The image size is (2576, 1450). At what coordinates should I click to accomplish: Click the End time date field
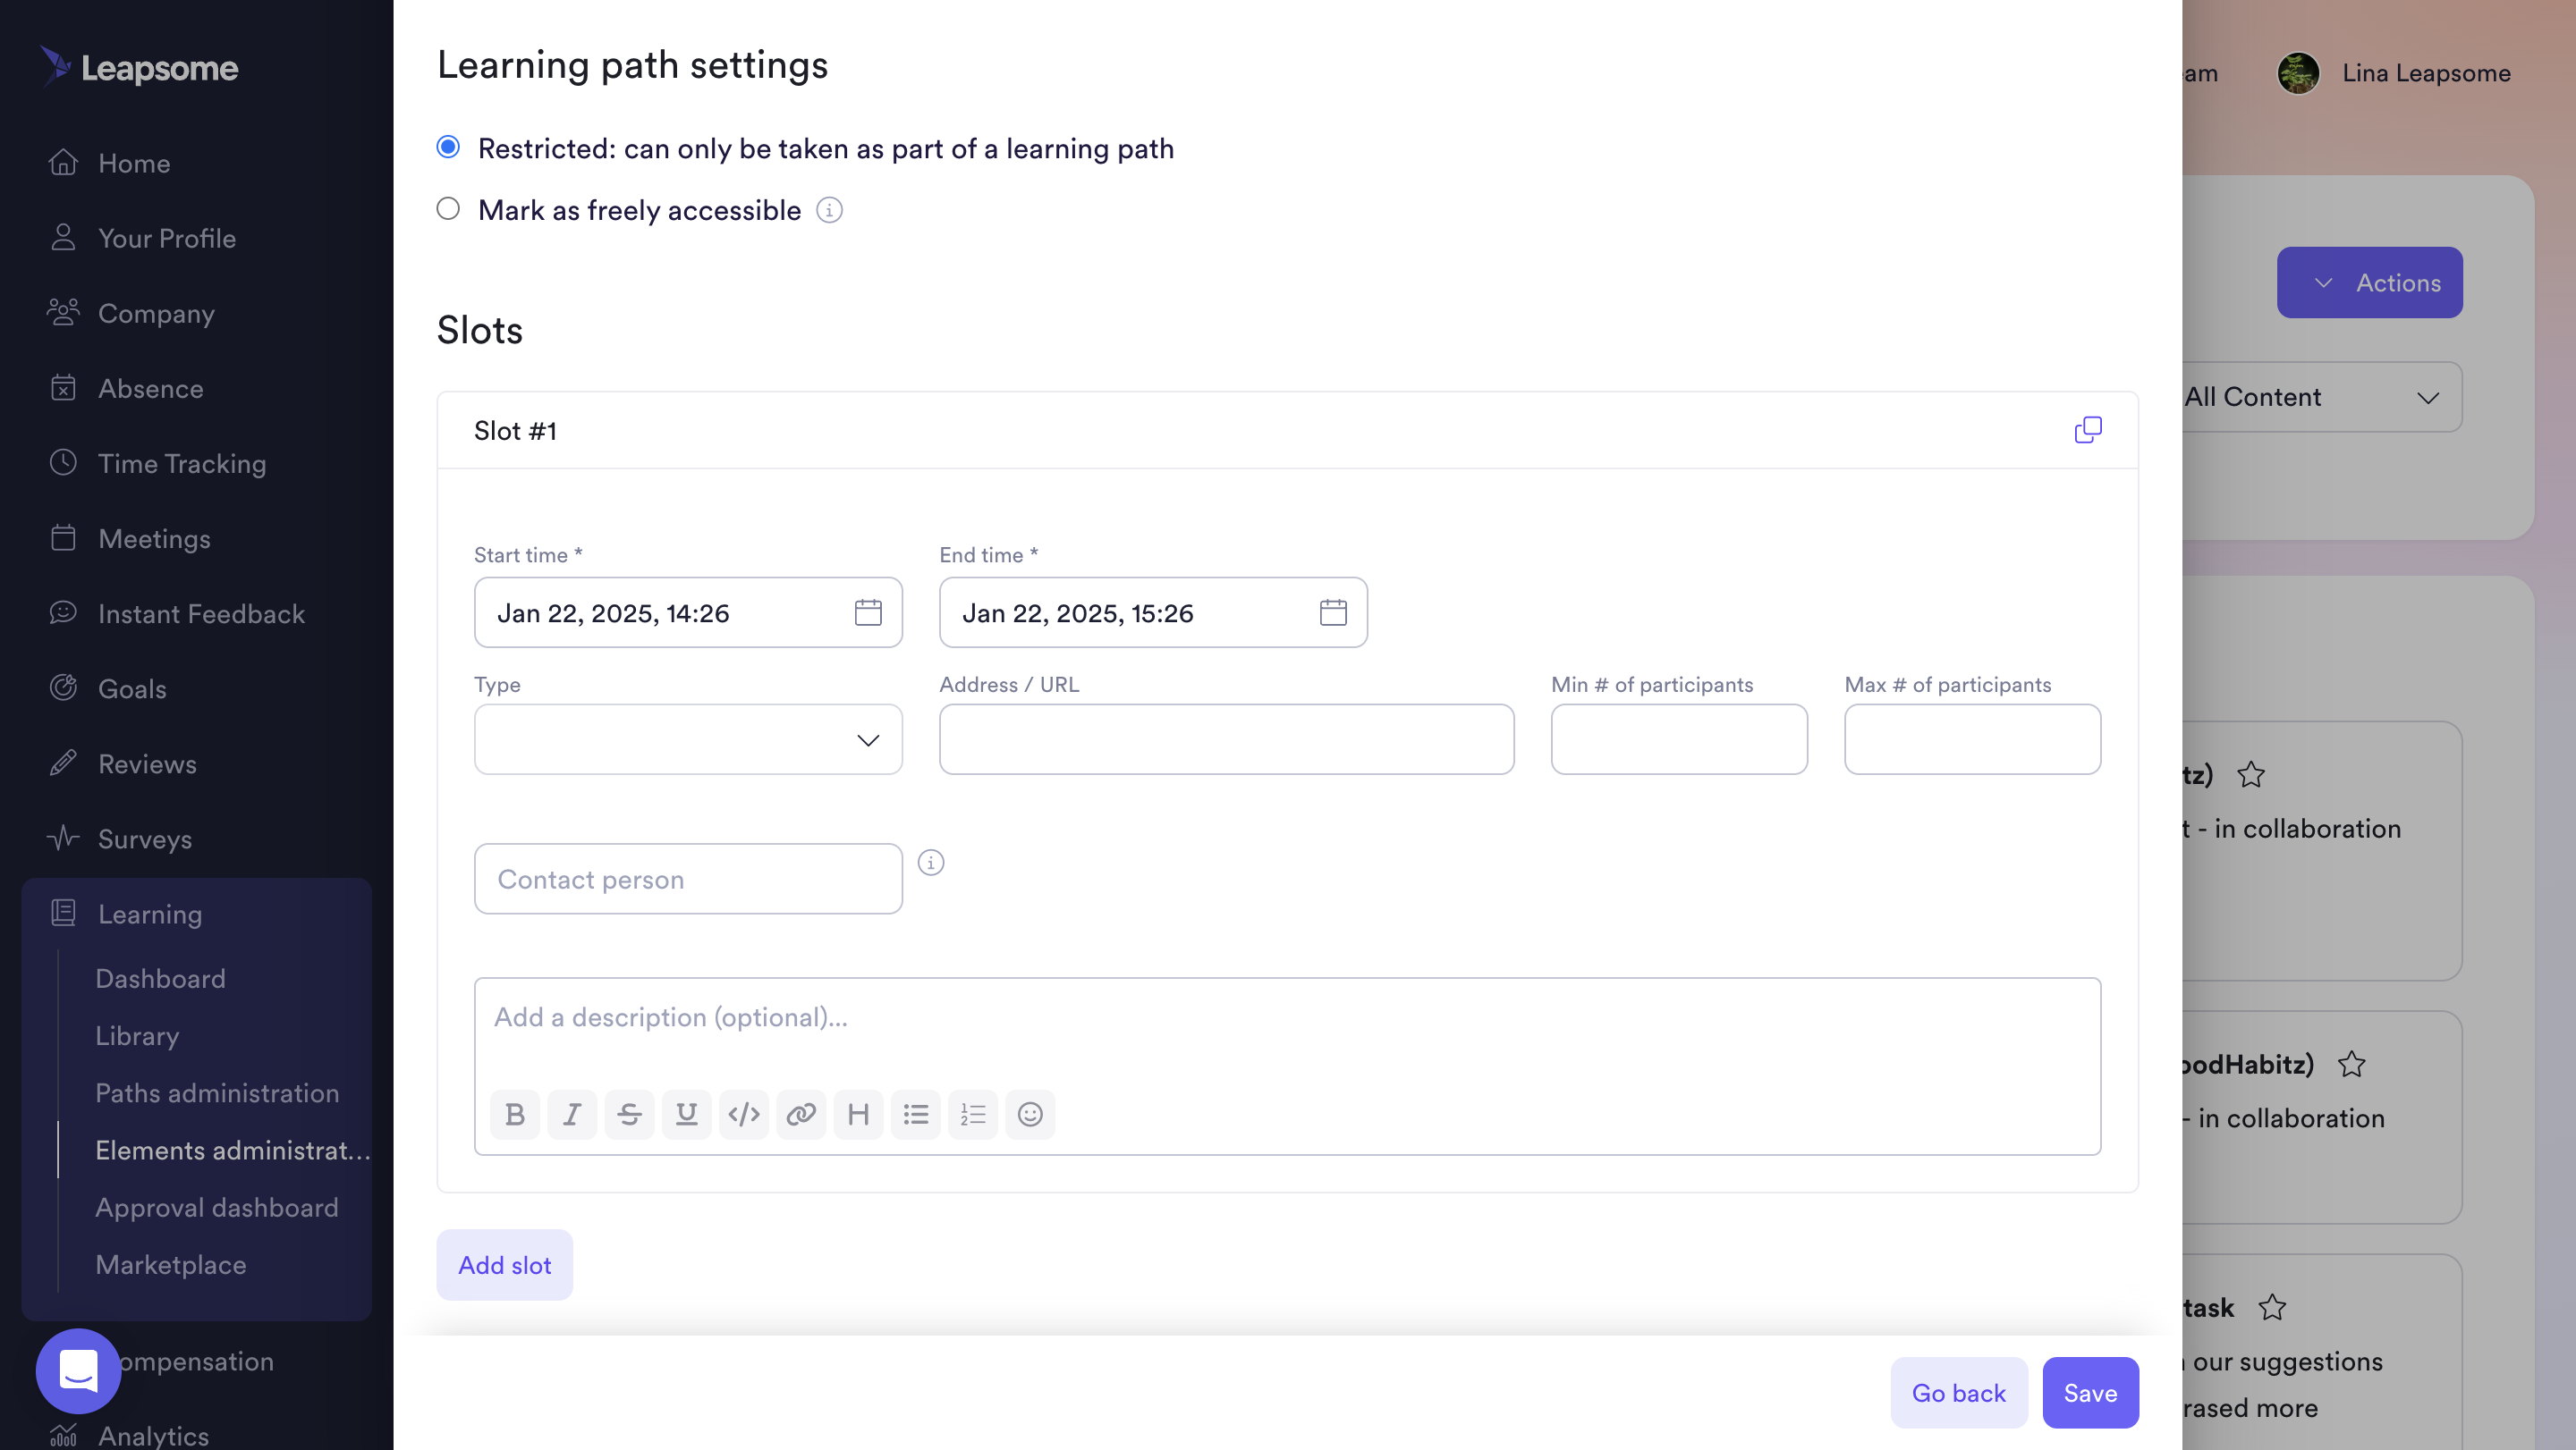[x=1153, y=612]
